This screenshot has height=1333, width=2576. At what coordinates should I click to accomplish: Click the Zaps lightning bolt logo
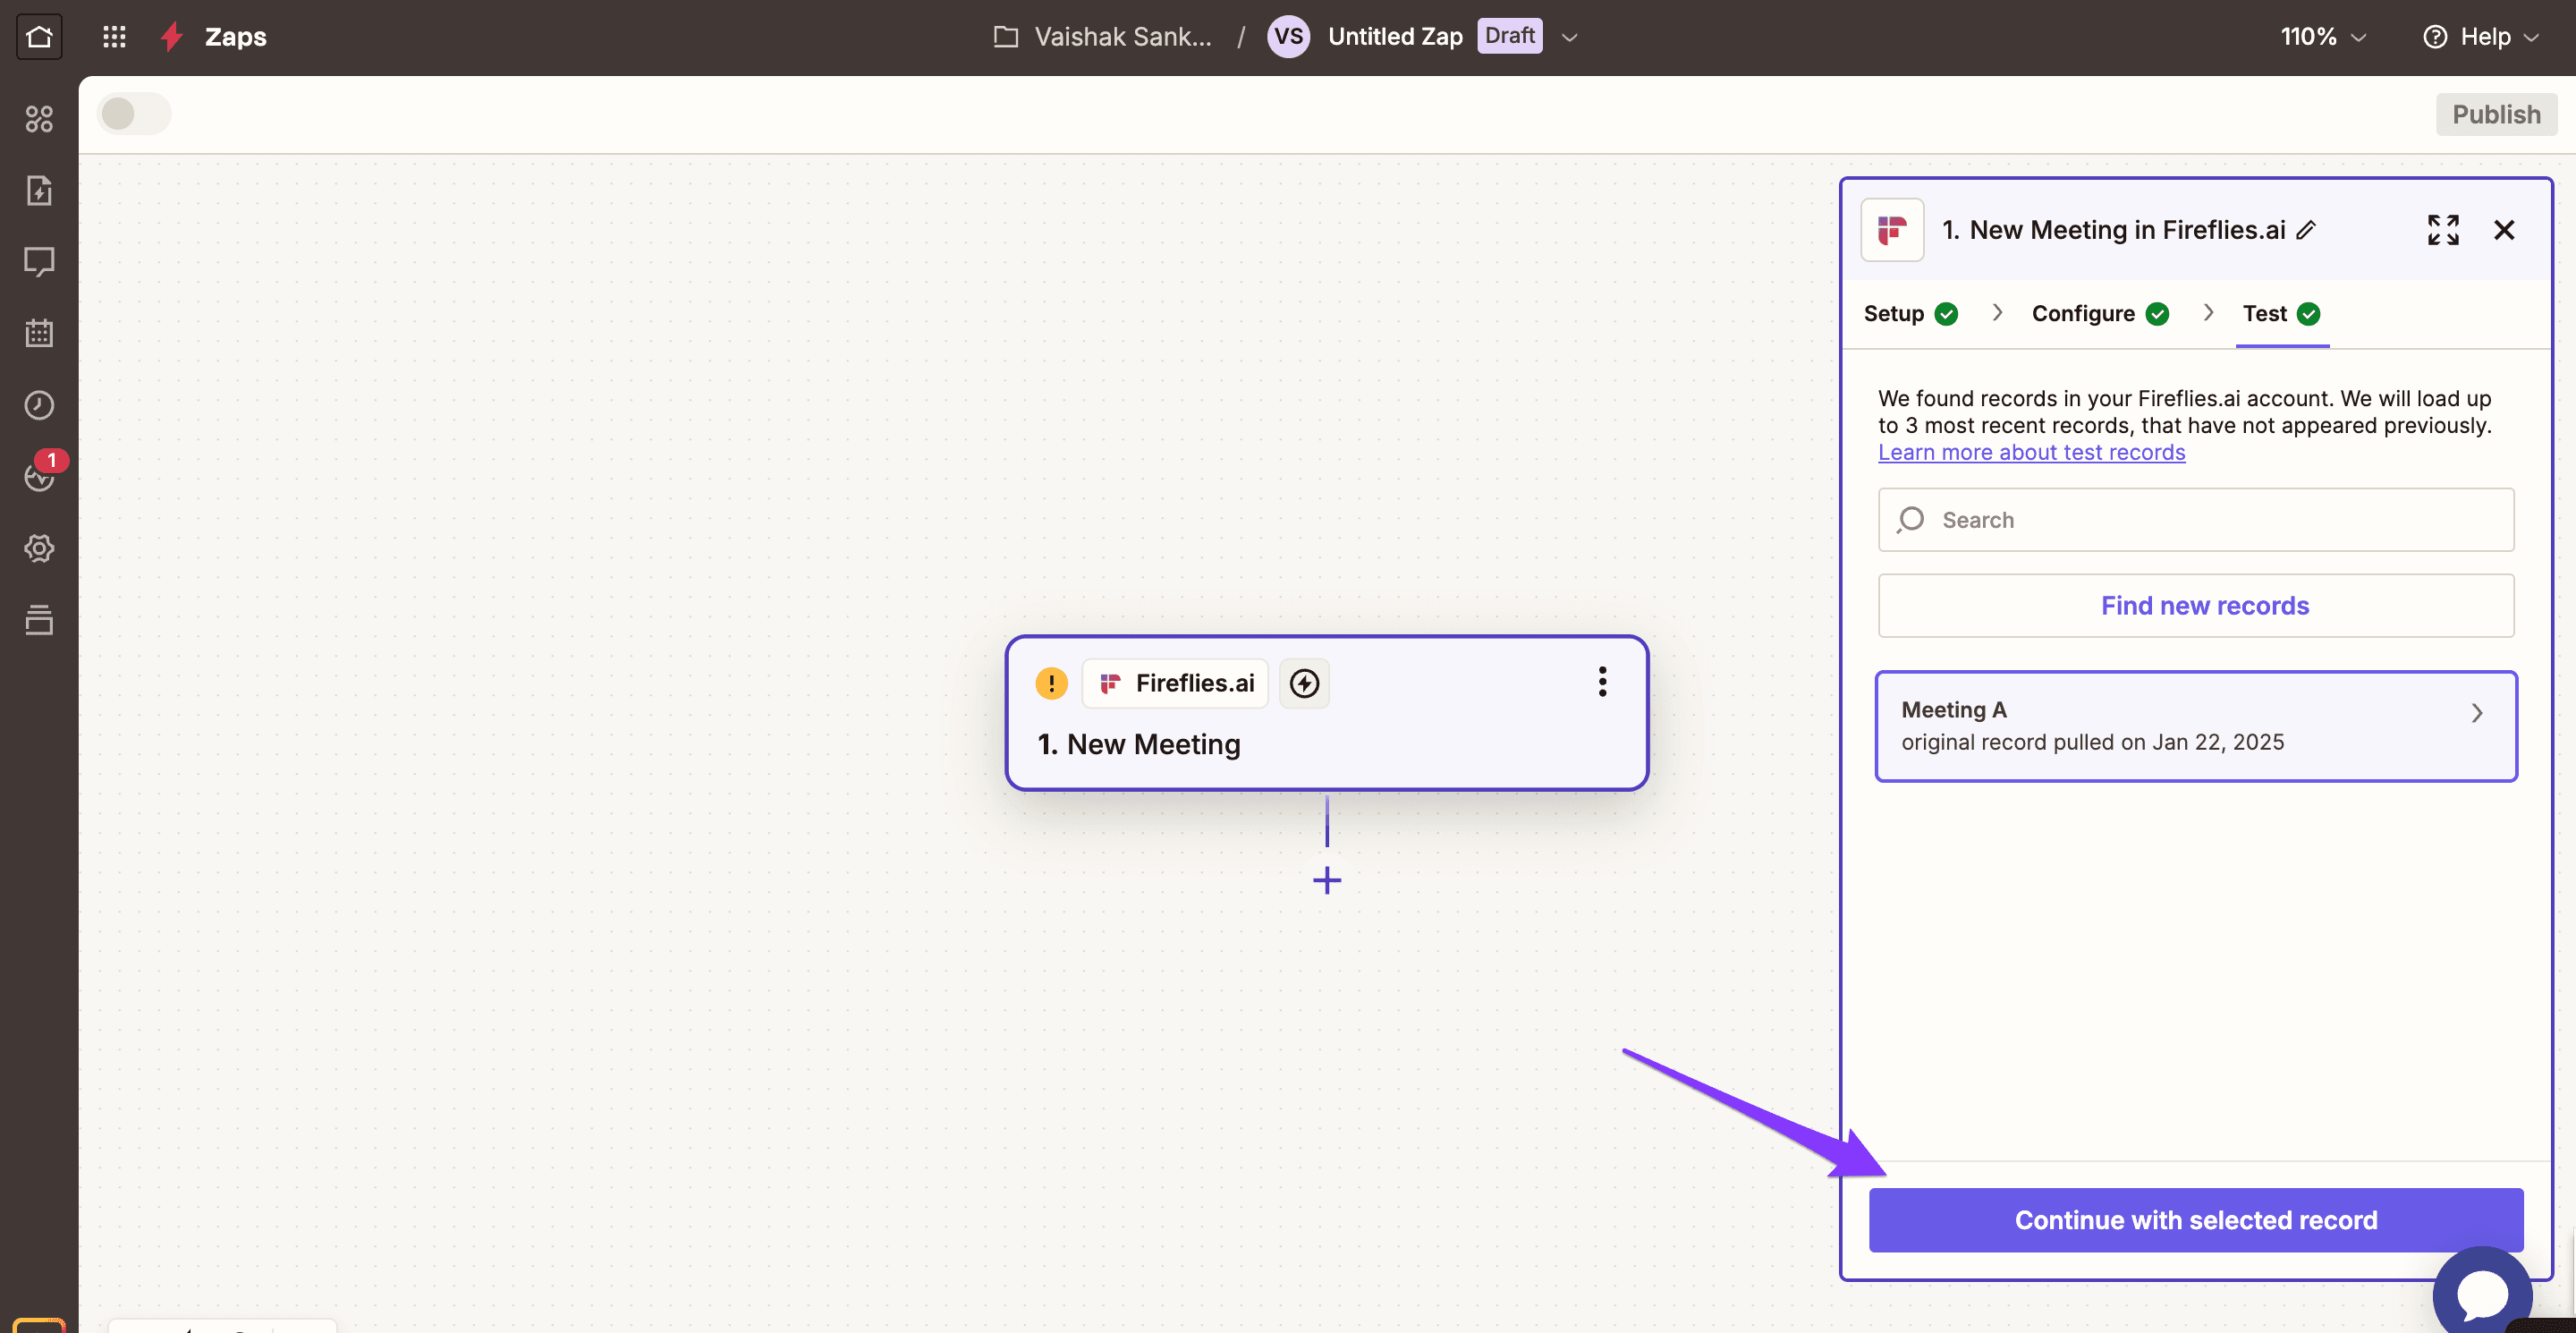(172, 37)
